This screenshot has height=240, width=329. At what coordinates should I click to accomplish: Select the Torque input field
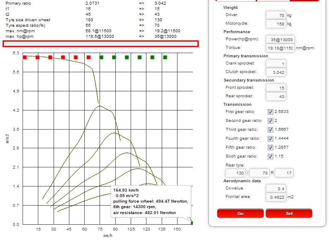coord(280,48)
